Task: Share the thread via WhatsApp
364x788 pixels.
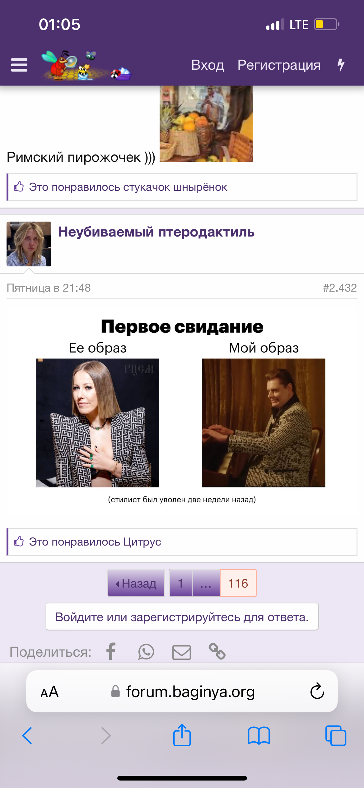Action: [146, 652]
